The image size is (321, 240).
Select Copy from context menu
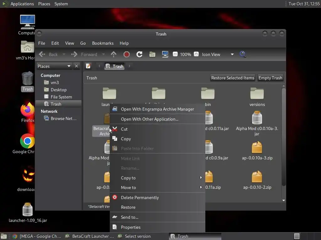tap(158, 139)
